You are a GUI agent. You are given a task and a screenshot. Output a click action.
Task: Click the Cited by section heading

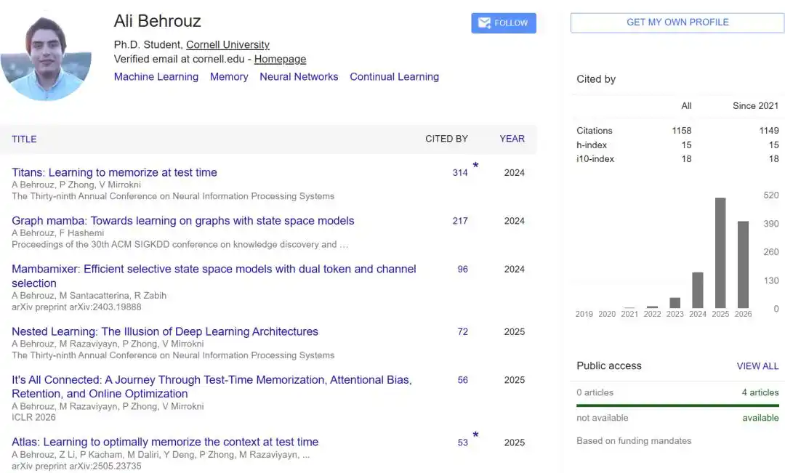(x=596, y=79)
